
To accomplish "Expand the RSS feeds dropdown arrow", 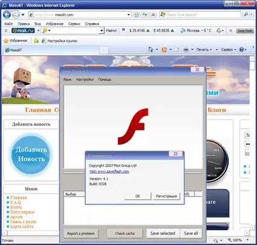I will [x=171, y=50].
